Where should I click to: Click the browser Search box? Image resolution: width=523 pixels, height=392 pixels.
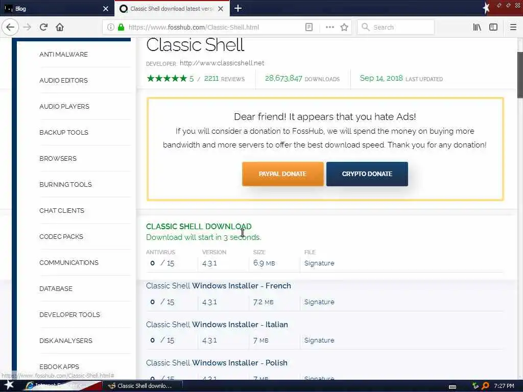coord(396,27)
